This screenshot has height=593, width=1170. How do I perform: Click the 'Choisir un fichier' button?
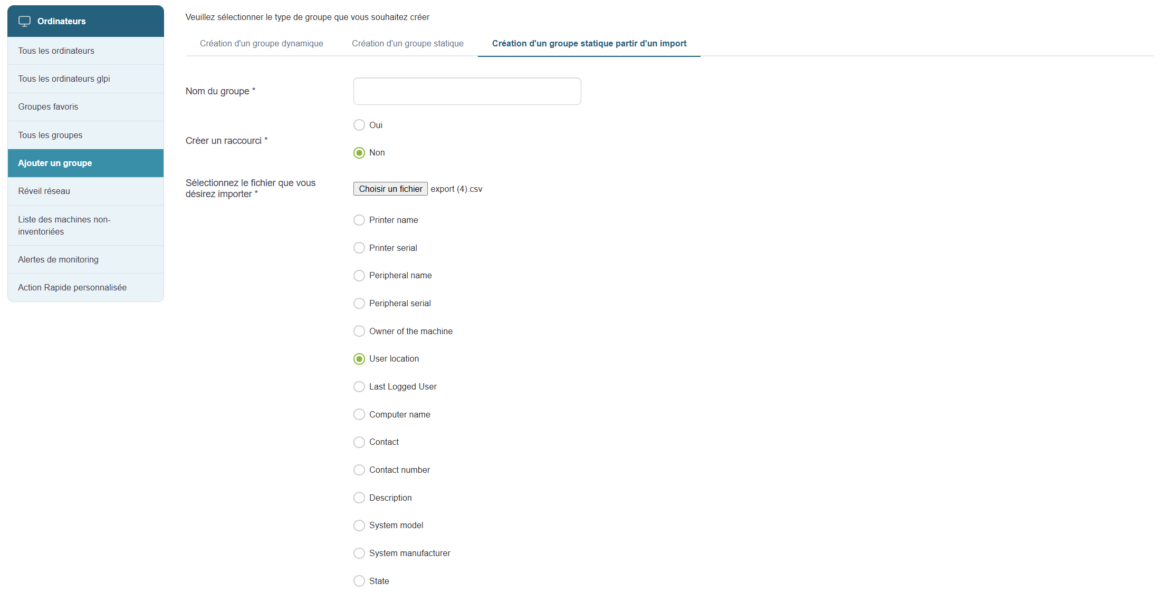pos(390,189)
